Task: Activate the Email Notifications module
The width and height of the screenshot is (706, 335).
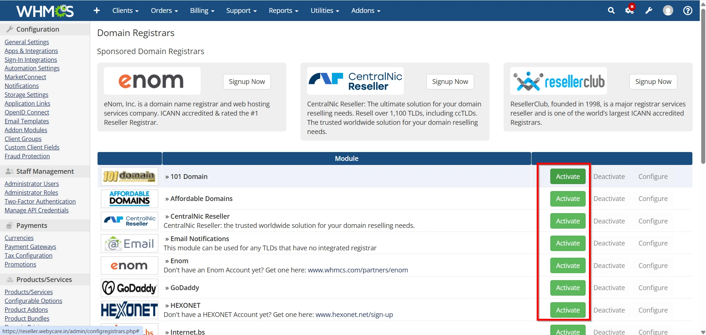Action: point(568,243)
